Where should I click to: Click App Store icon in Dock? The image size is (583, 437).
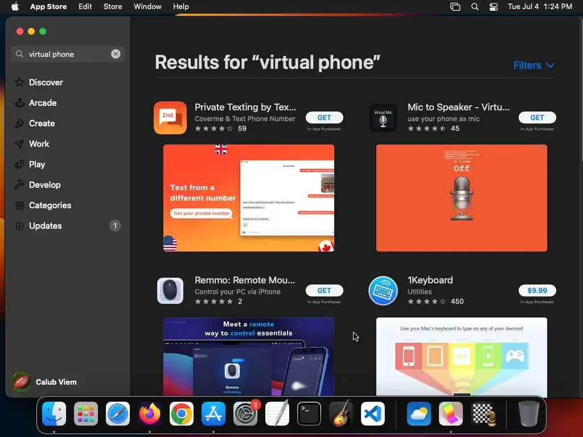pyautogui.click(x=214, y=414)
